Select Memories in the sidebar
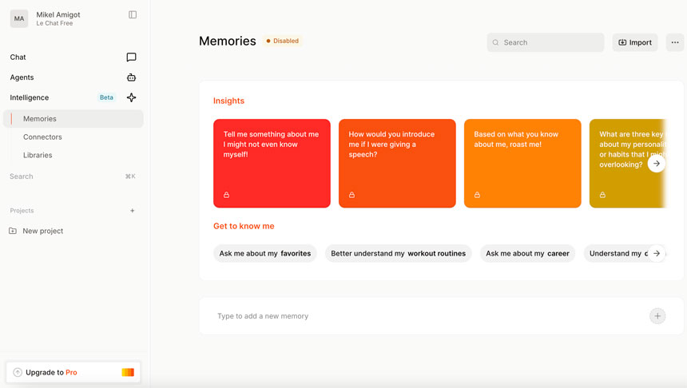Viewport: 687px width, 388px height. (x=40, y=119)
